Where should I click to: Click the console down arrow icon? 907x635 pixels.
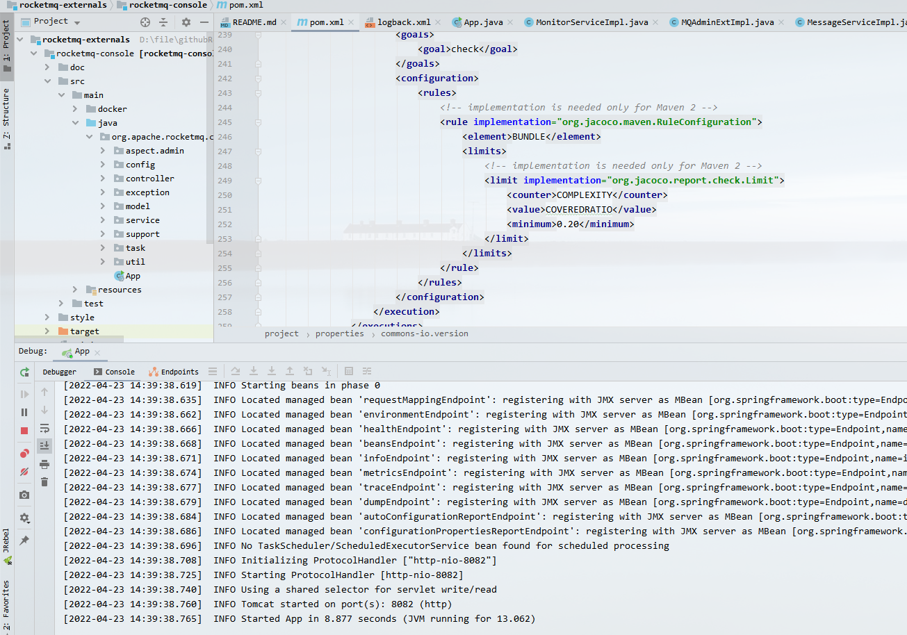coord(44,410)
